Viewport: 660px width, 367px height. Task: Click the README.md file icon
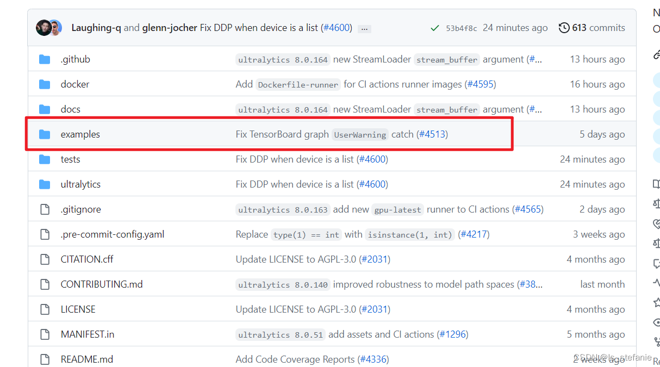coord(45,359)
